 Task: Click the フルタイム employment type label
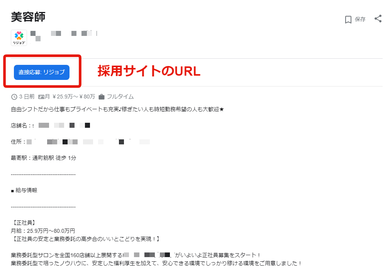[x=120, y=97]
